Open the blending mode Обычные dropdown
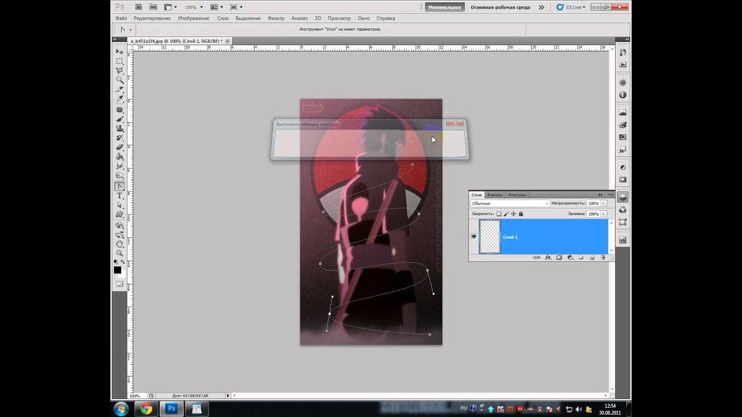This screenshot has width=742, height=417. pyautogui.click(x=510, y=203)
